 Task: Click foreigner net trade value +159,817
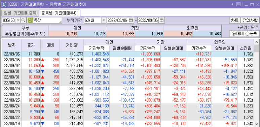(229, 66)
